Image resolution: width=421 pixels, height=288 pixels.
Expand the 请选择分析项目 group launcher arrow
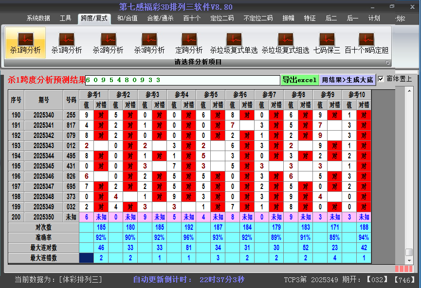tap(388, 63)
